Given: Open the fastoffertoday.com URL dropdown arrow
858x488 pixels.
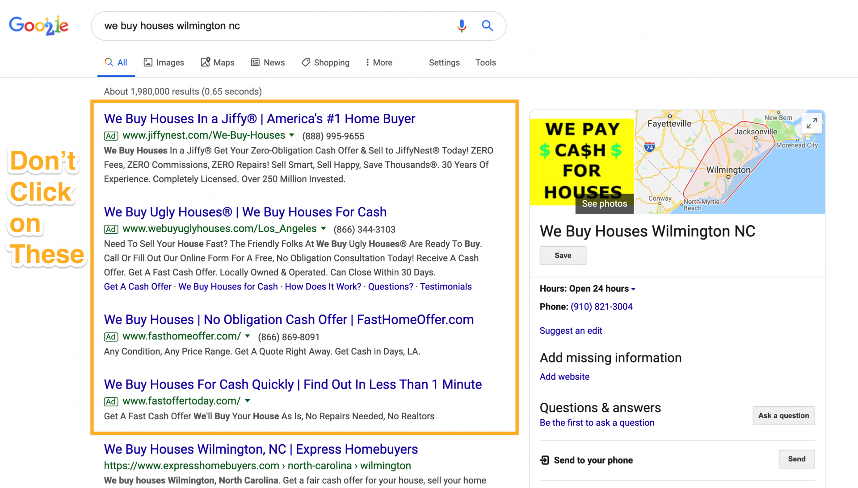Looking at the screenshot, I should (248, 401).
